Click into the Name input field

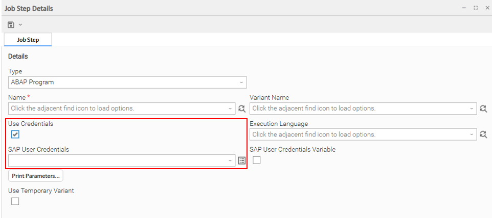pos(118,108)
